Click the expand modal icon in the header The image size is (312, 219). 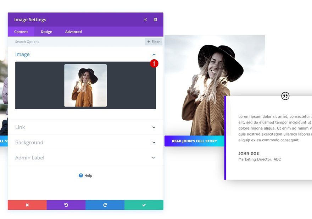pyautogui.click(x=145, y=20)
